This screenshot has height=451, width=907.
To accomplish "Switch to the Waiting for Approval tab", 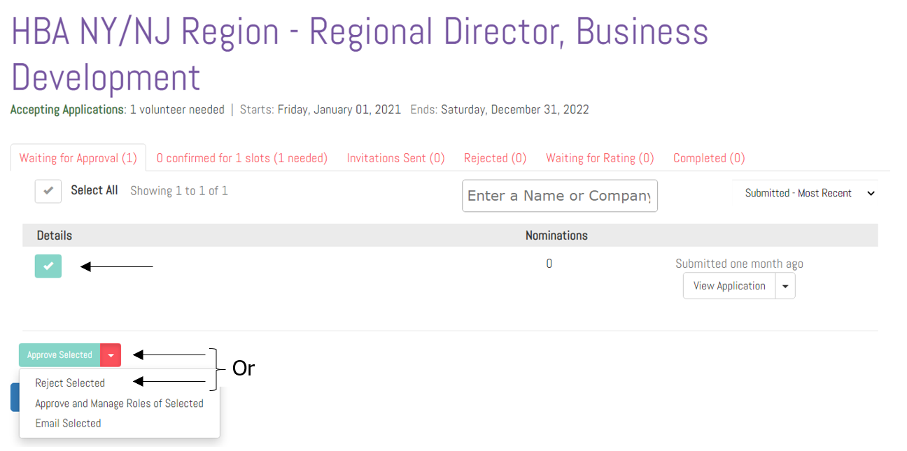I will click(78, 158).
